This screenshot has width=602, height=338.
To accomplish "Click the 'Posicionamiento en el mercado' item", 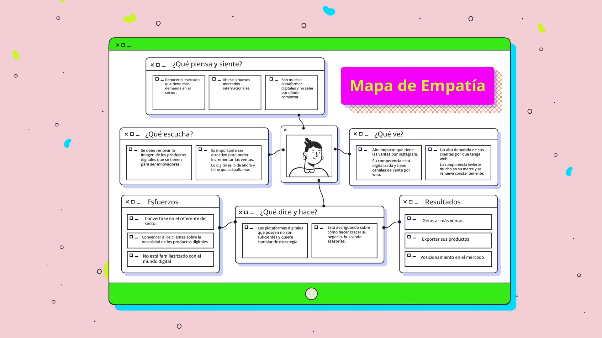I will click(x=452, y=257).
